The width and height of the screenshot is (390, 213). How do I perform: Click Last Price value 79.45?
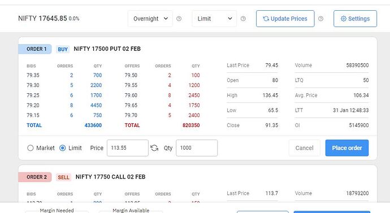272,65
